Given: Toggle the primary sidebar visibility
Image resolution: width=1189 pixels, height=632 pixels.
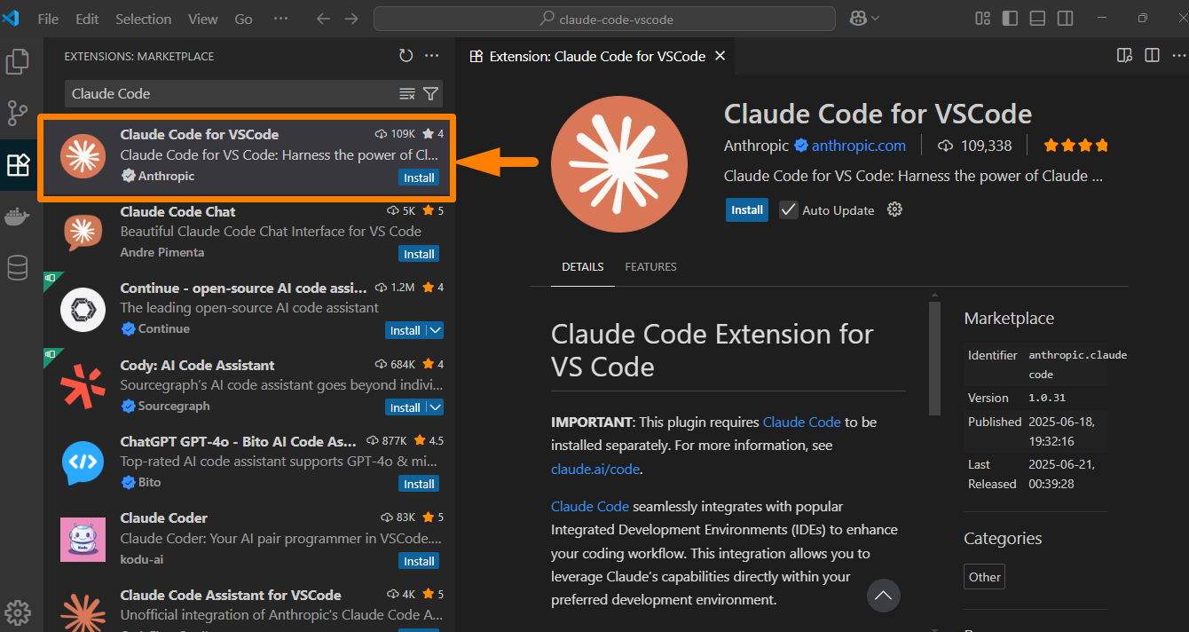Looking at the screenshot, I should coord(1009,18).
